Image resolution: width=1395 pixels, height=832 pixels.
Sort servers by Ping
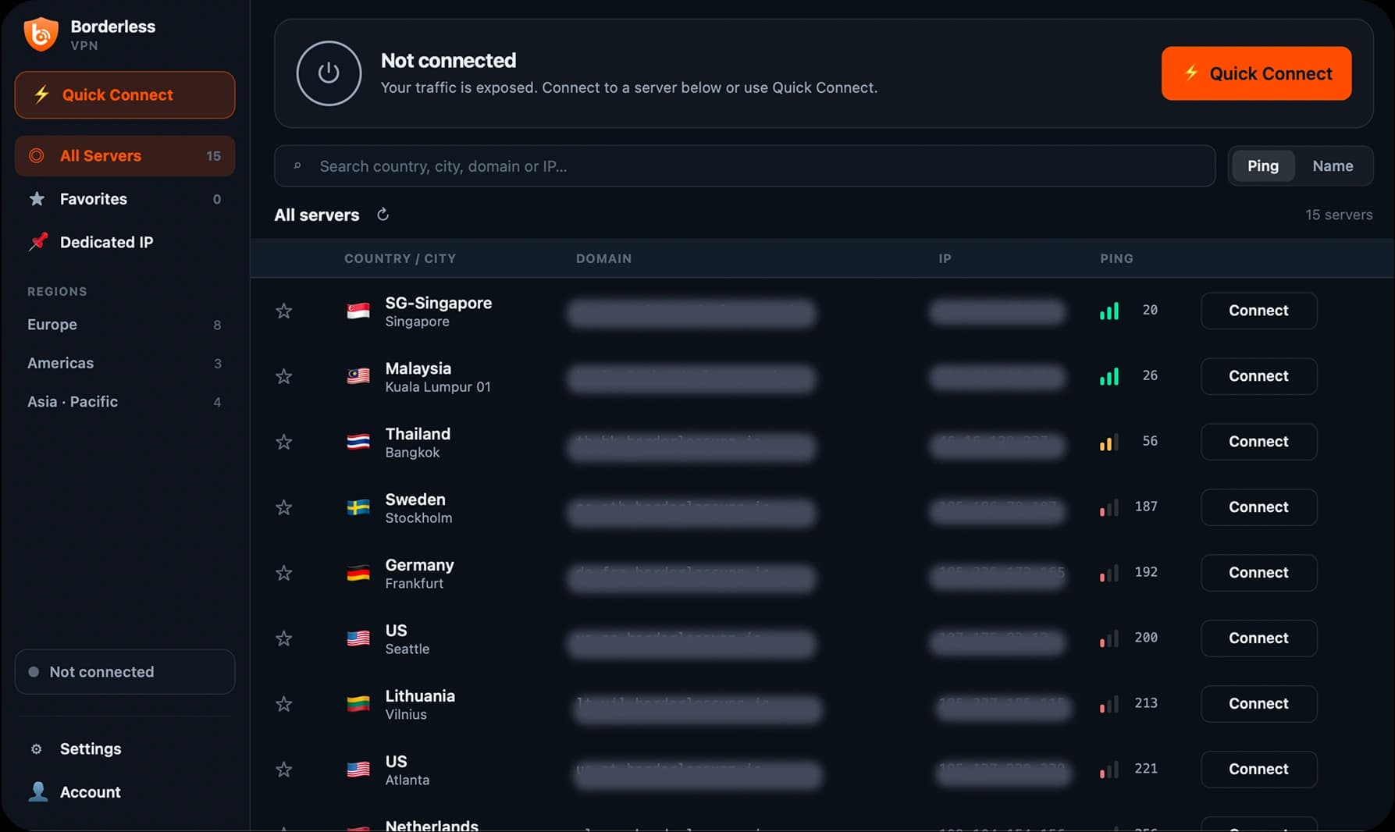pyautogui.click(x=1262, y=165)
